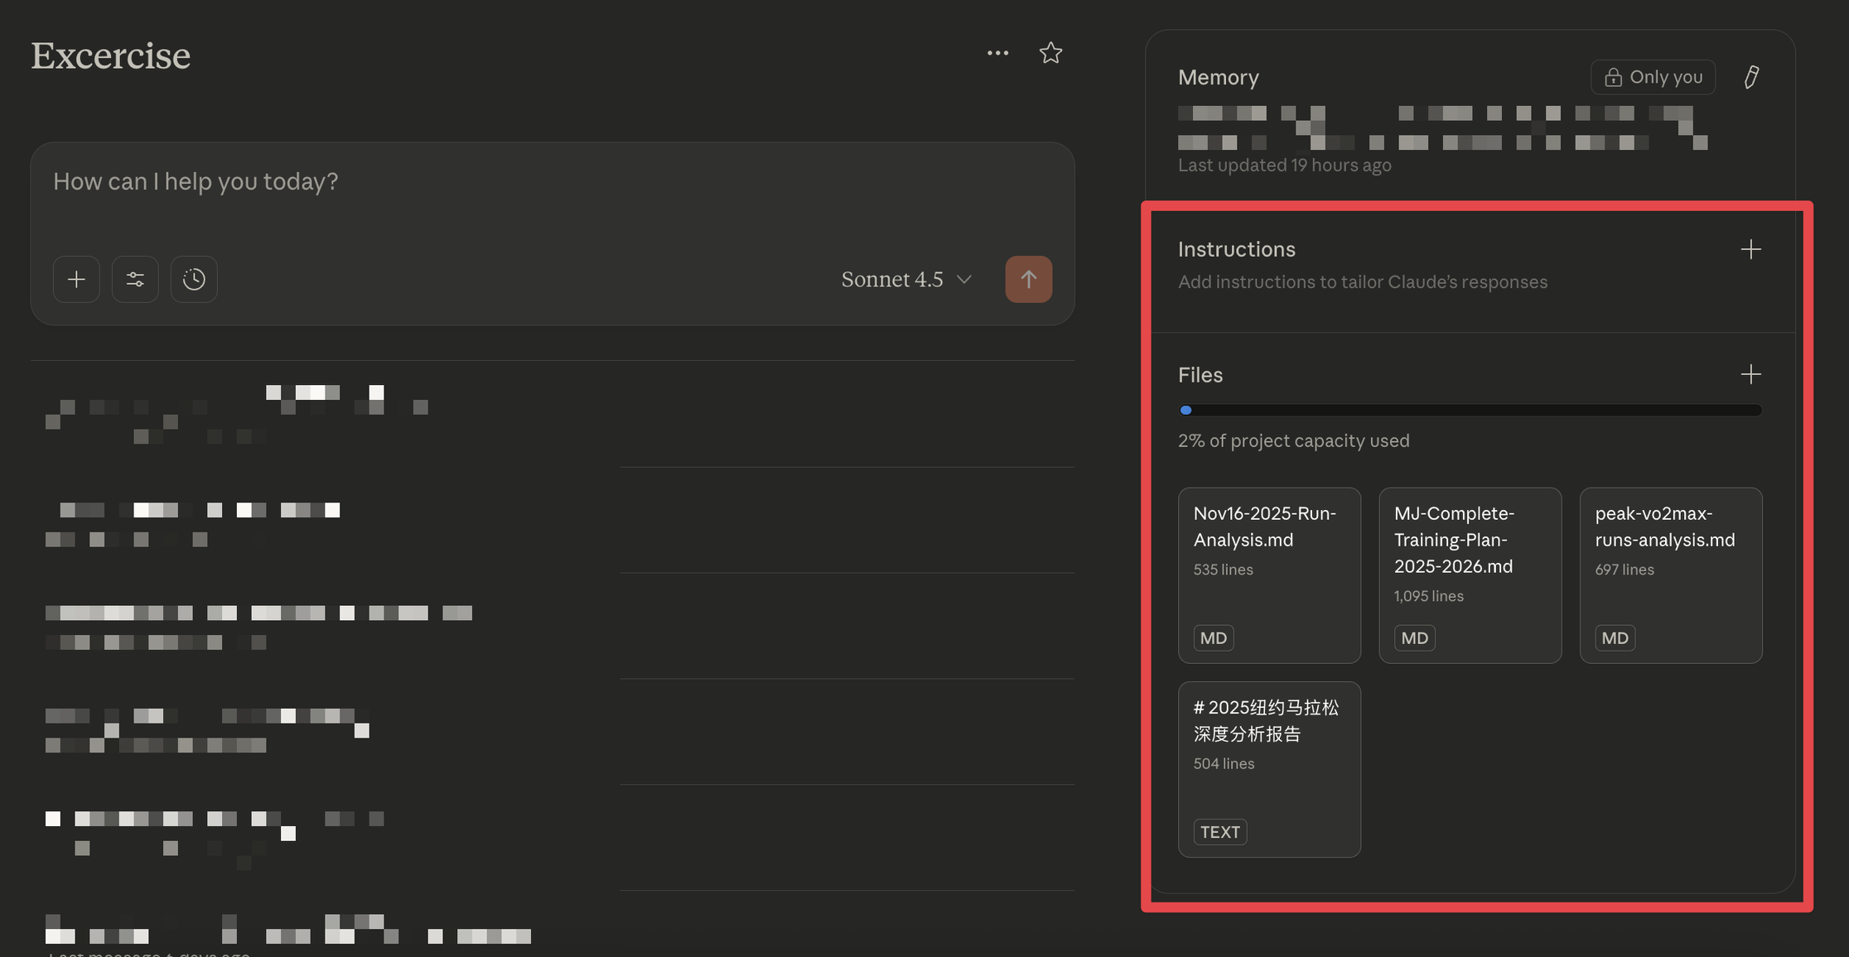Click the 1,095 lines label
1849x957 pixels.
coord(1428,596)
